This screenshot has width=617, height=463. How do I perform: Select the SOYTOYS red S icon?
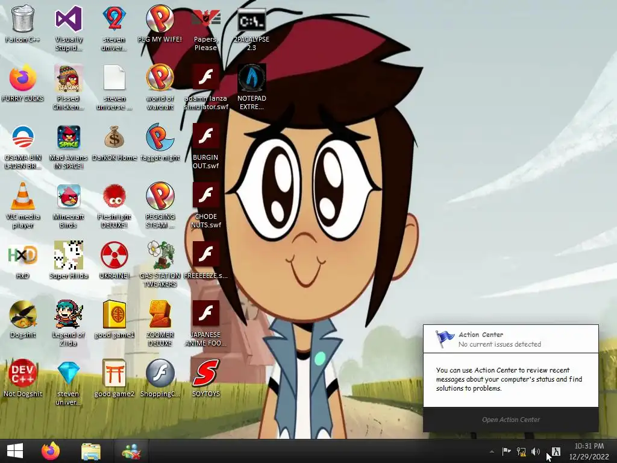coord(205,373)
